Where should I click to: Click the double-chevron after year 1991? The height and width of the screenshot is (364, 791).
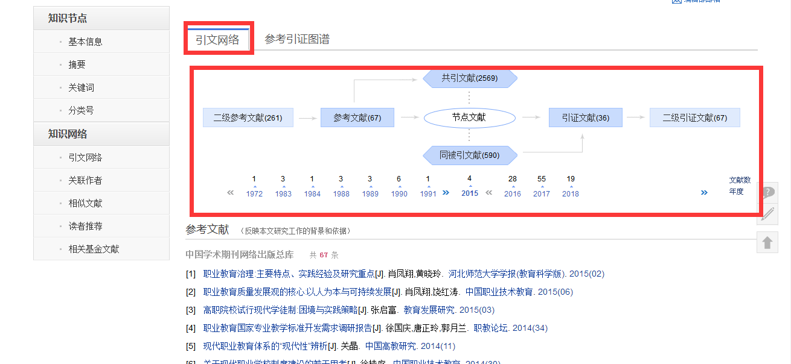pyautogui.click(x=446, y=192)
